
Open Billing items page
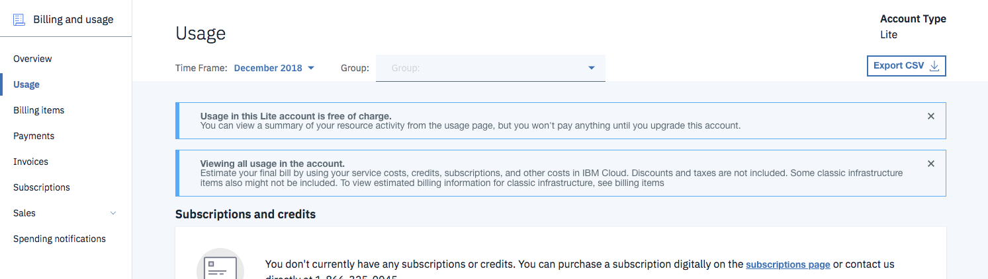38,110
